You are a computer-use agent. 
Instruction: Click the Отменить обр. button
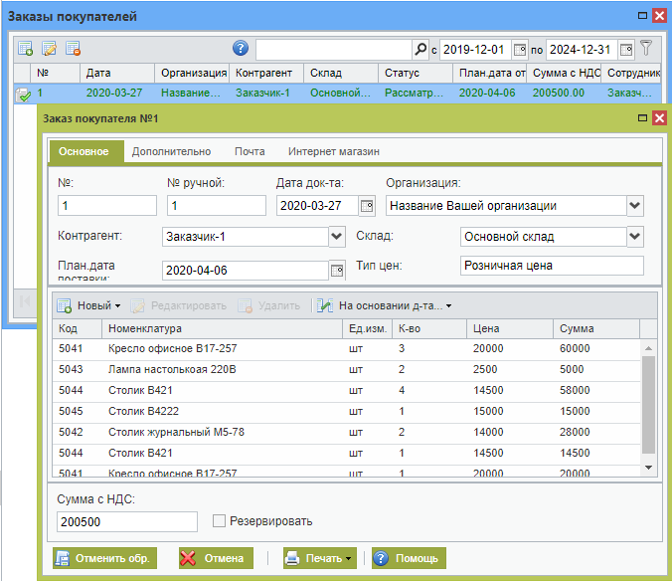point(103,558)
